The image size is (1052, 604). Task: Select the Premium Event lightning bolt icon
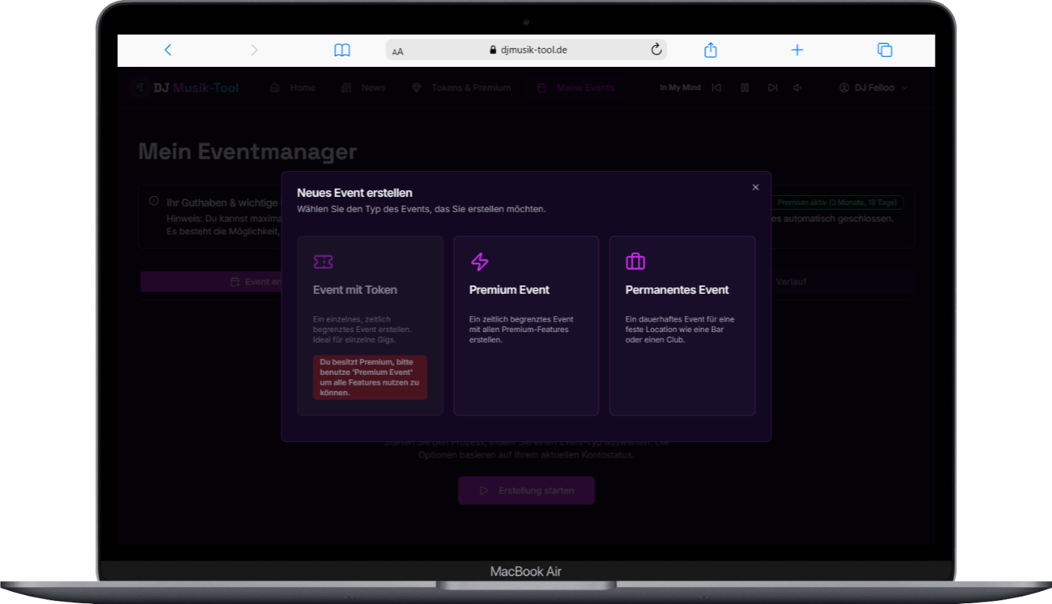coord(479,262)
